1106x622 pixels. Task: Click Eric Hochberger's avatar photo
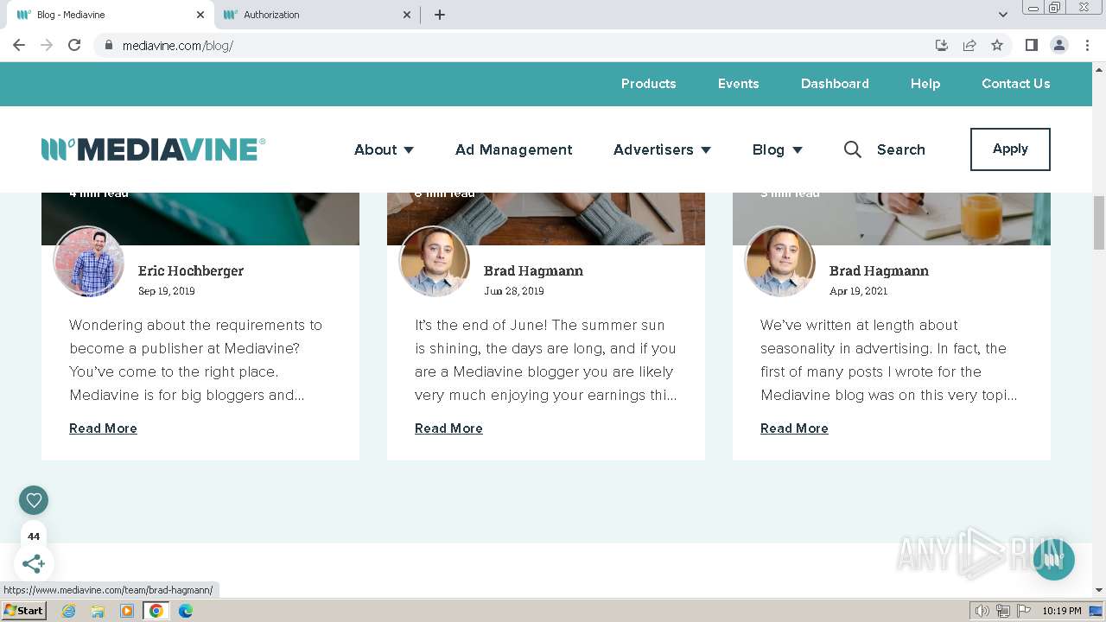[x=89, y=262]
